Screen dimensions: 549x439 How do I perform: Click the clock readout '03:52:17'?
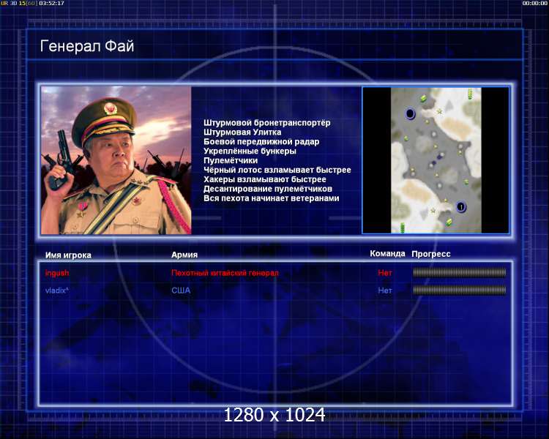[x=51, y=3]
